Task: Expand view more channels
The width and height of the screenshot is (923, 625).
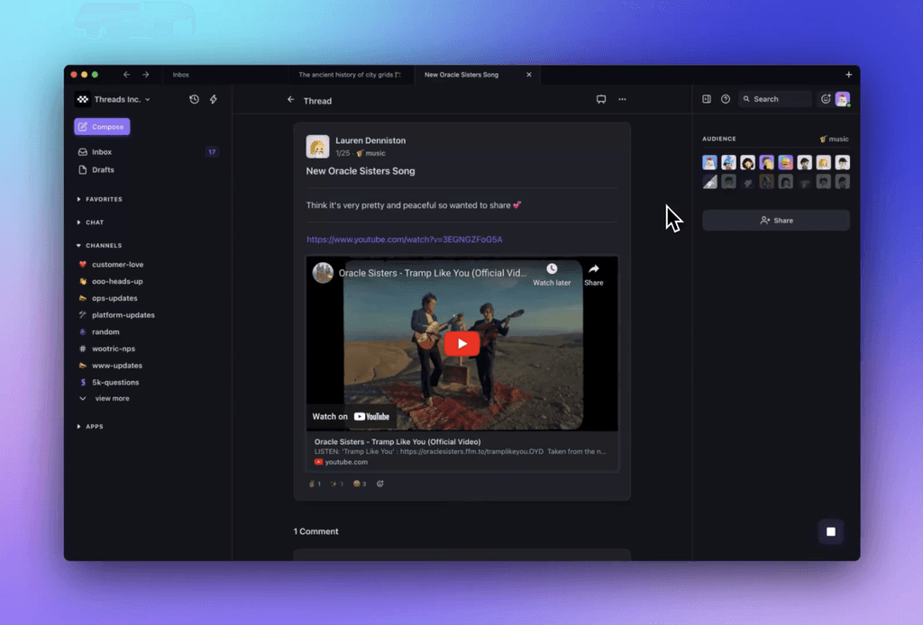Action: point(105,398)
